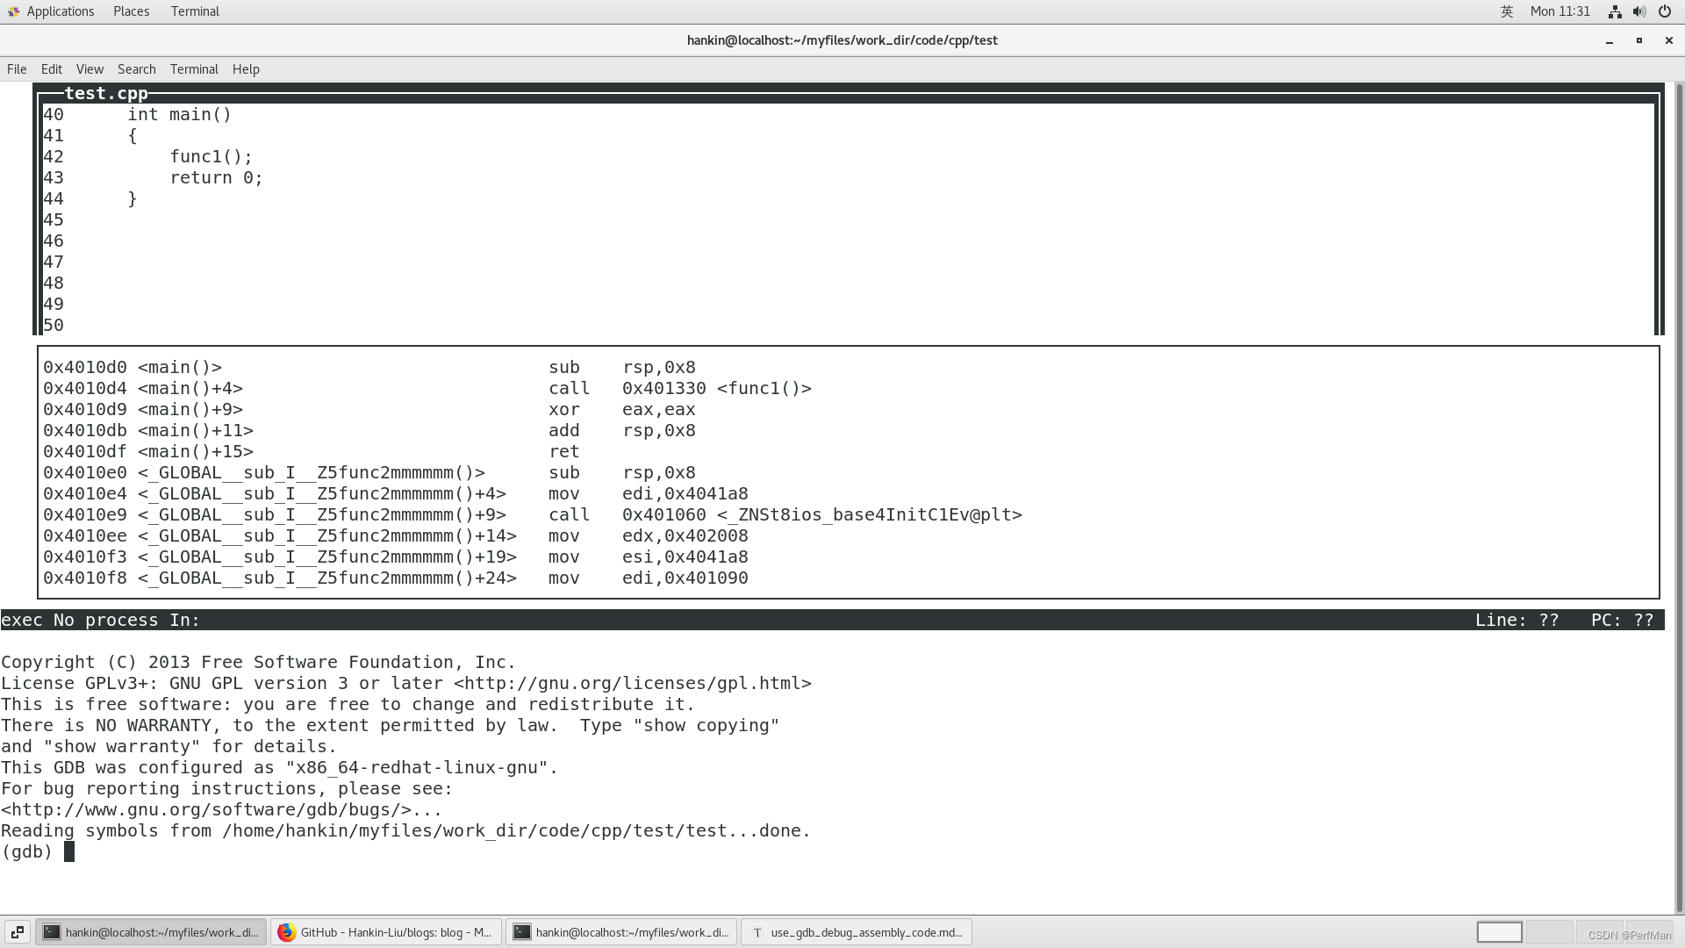The width and height of the screenshot is (1685, 948).
Task: Click the volume speaker icon
Action: [1638, 11]
